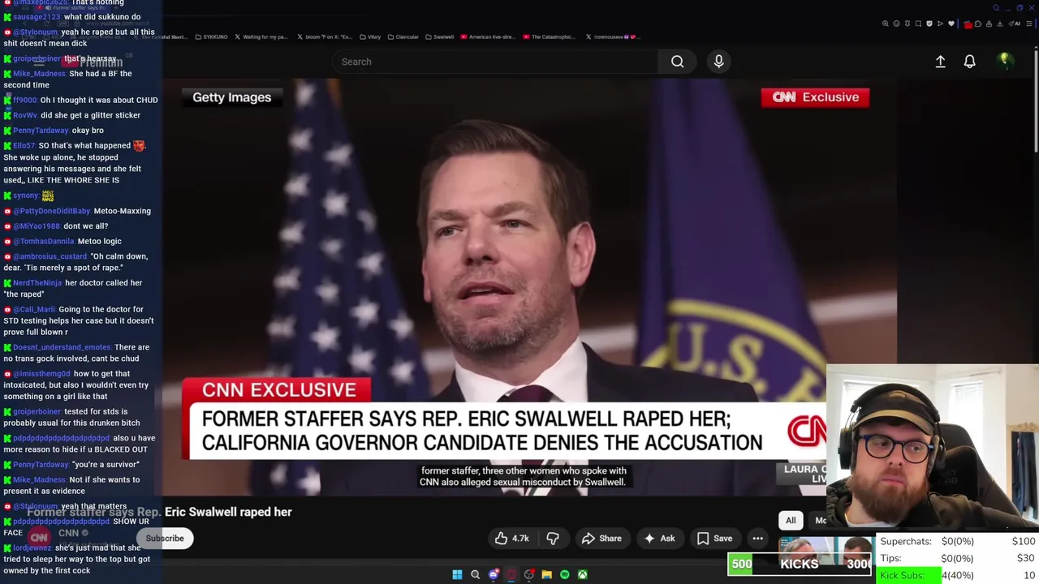Open the 'Waiting for my pa...' X bookmark
This screenshot has width=1039, height=584.
[261, 36]
